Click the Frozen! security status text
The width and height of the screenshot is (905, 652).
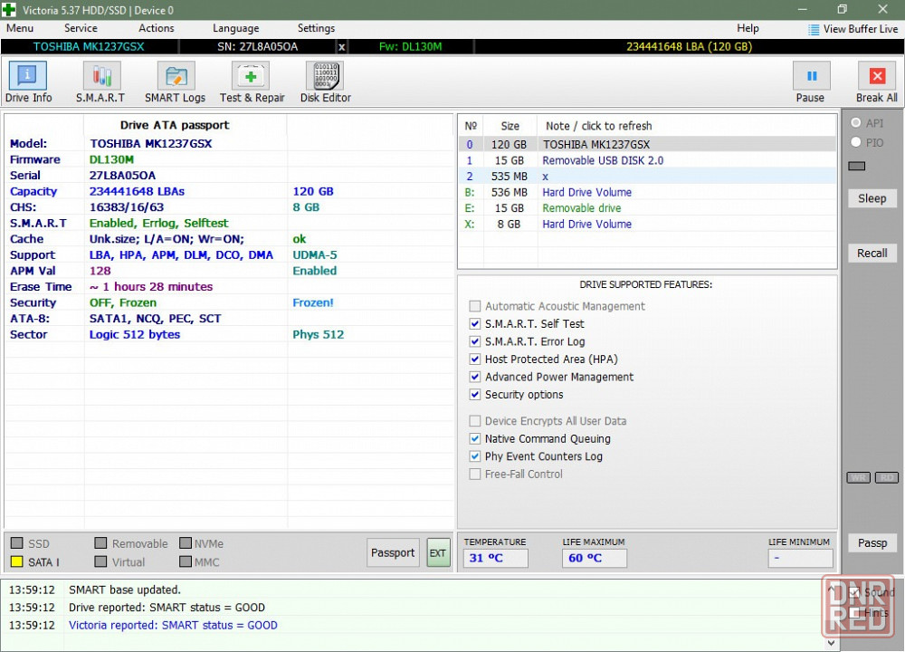(x=313, y=302)
